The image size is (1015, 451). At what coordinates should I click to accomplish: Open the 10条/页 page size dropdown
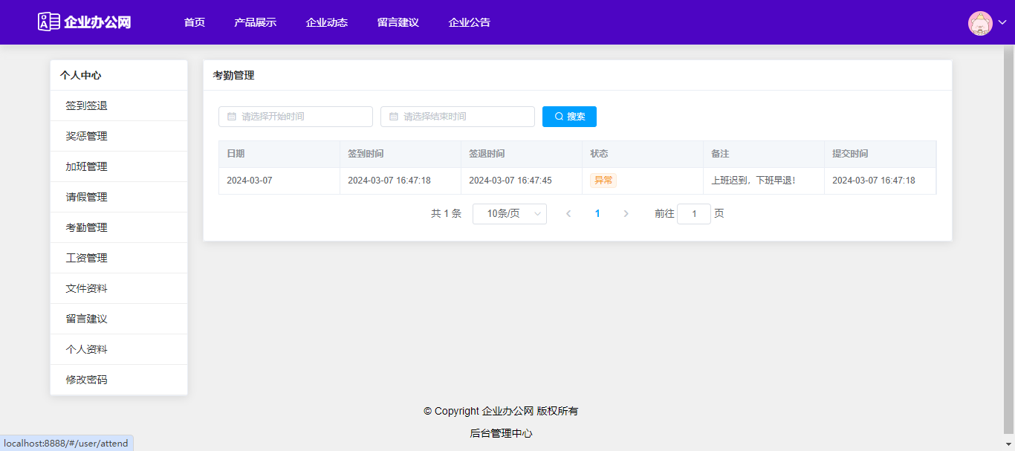point(510,214)
